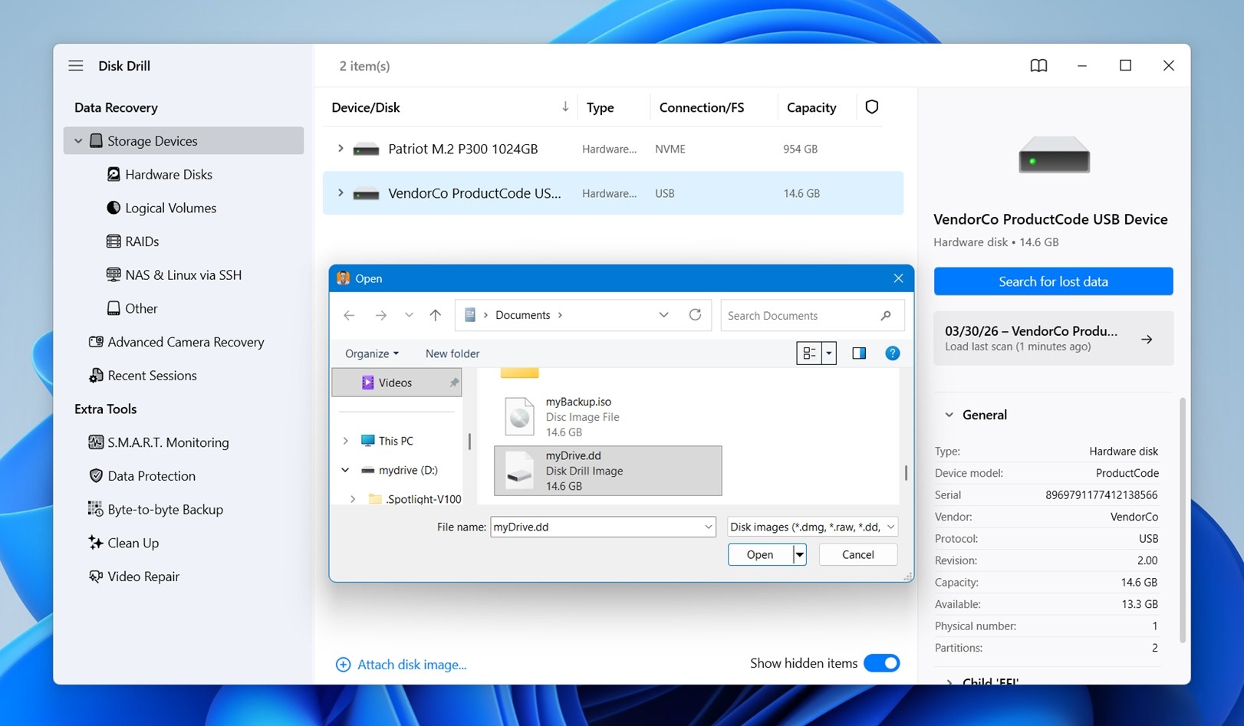Click the Open button in dialog
The height and width of the screenshot is (726, 1244).
(x=760, y=554)
